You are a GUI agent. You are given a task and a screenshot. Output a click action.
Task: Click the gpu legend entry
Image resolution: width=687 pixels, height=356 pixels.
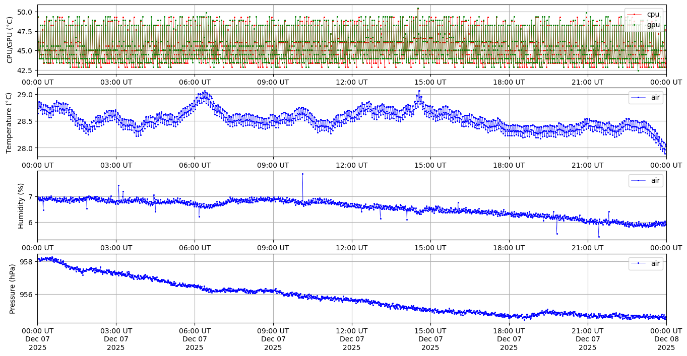coord(653,24)
